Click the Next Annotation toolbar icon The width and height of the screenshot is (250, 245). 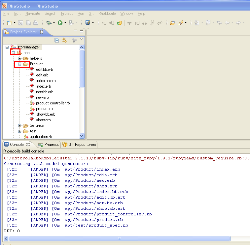click(x=197, y=23)
